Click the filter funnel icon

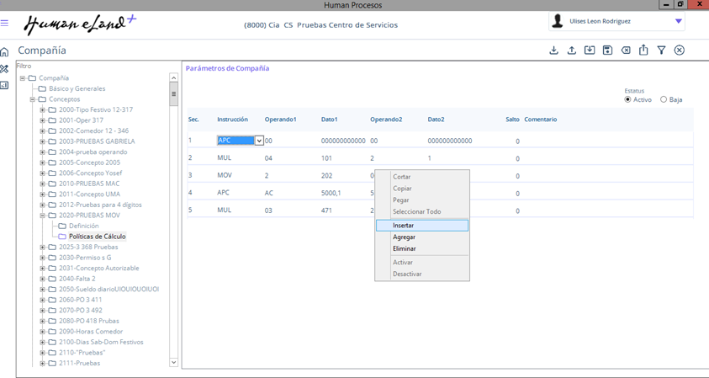(x=661, y=51)
